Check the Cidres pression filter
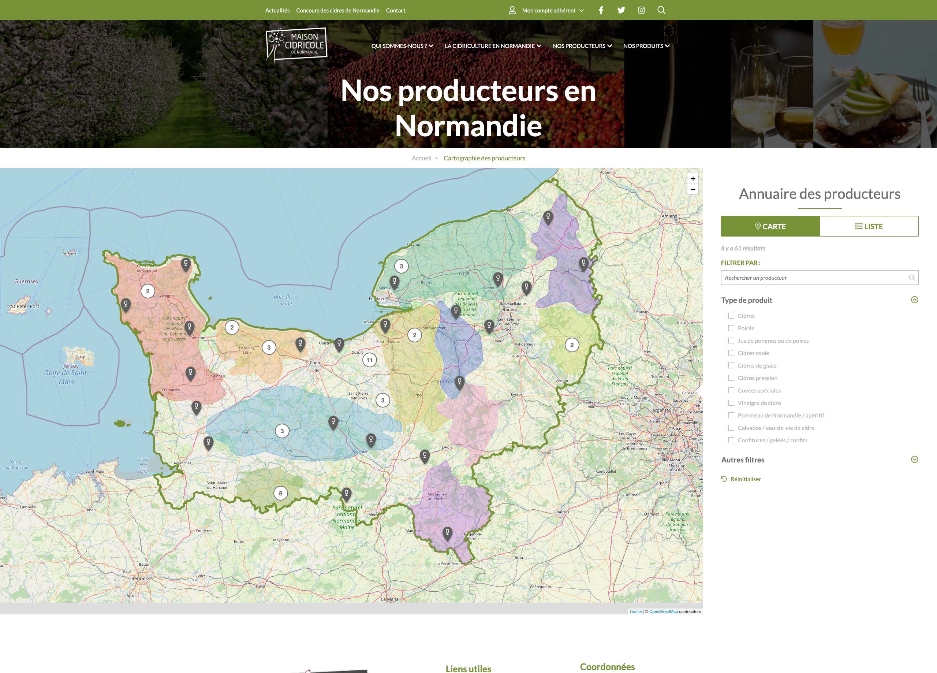 point(731,378)
